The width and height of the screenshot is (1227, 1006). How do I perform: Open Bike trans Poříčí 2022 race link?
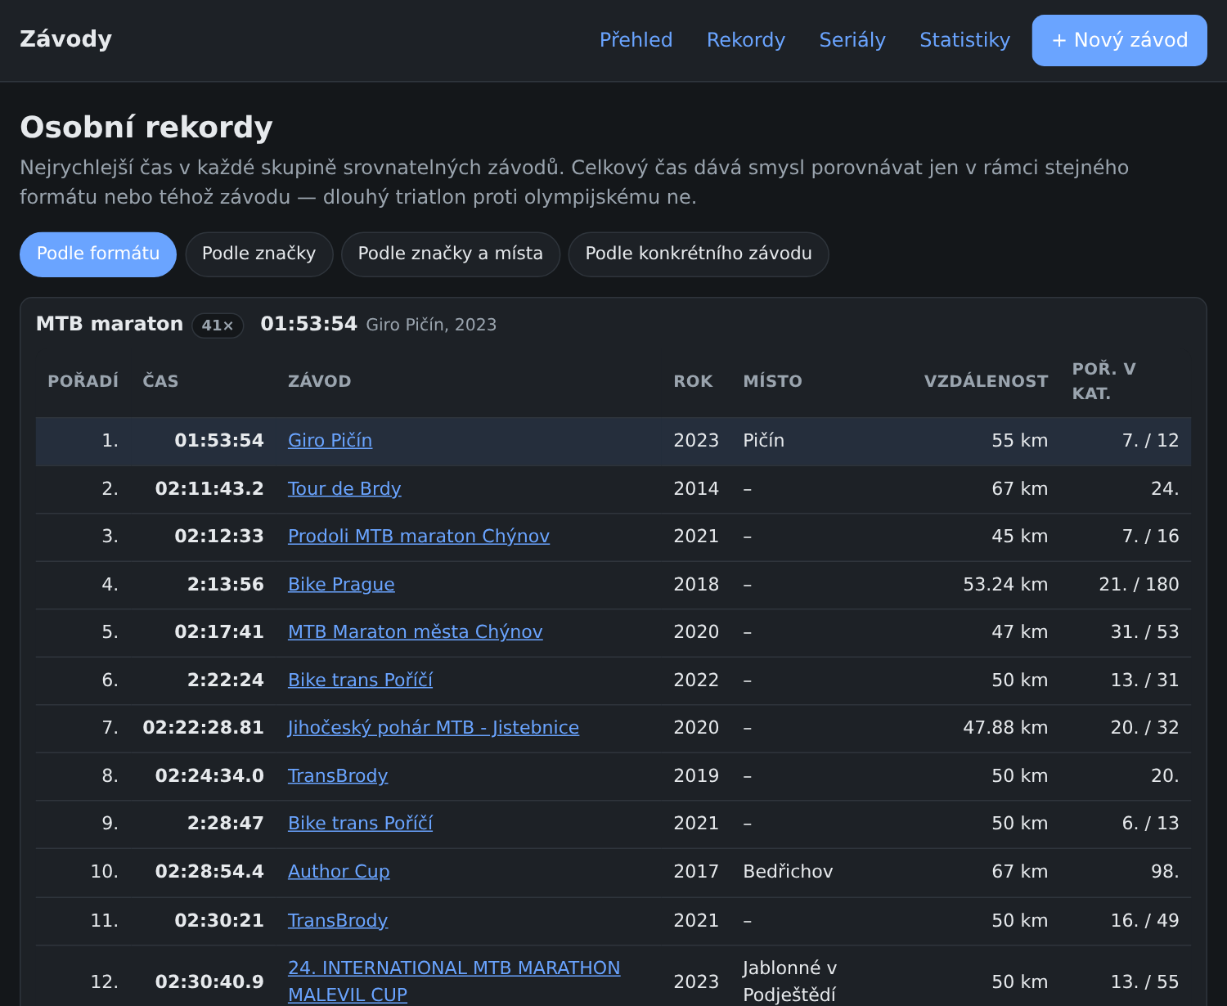360,680
